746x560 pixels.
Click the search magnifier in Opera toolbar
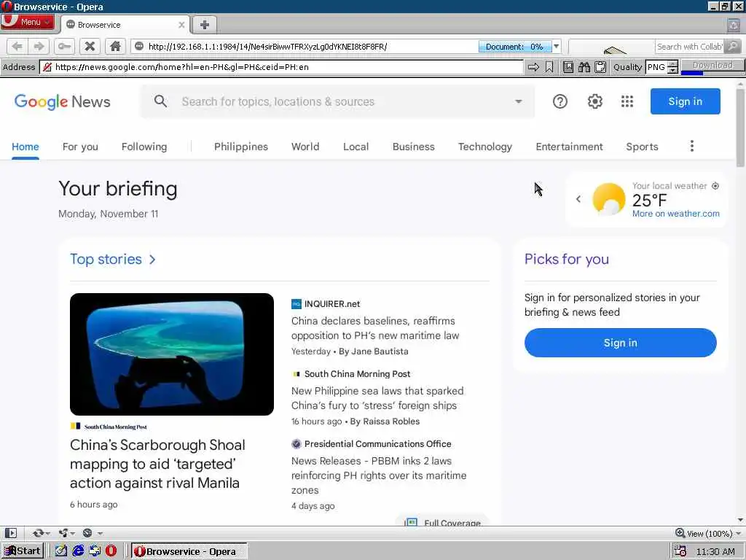(733, 46)
